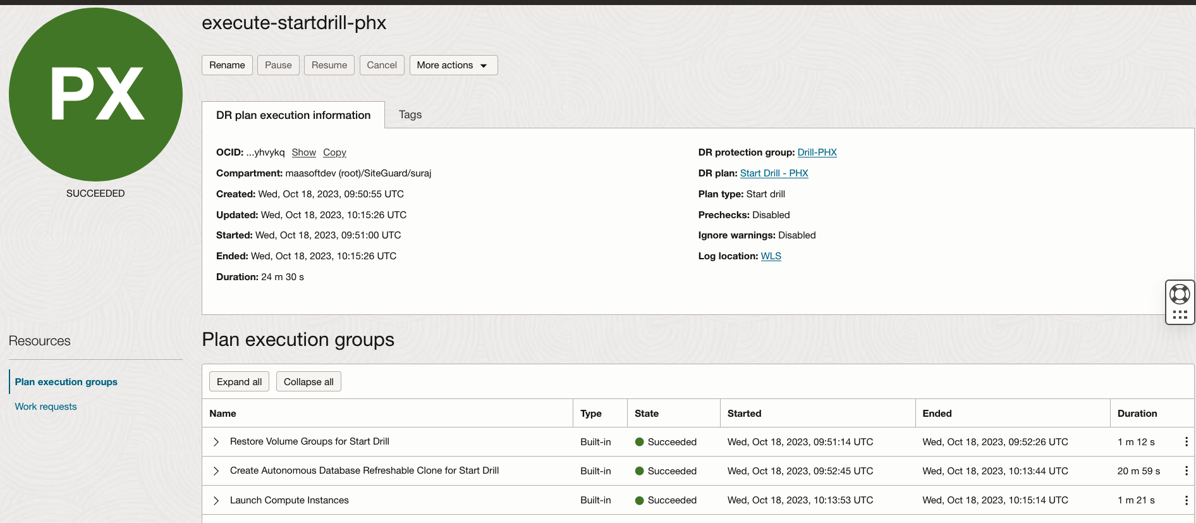Open the Drill-PHX protection group link
This screenshot has width=1196, height=523.
click(817, 152)
